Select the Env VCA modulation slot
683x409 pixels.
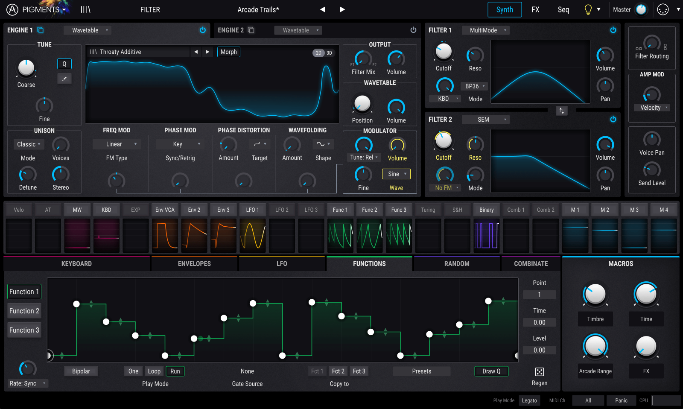click(165, 210)
